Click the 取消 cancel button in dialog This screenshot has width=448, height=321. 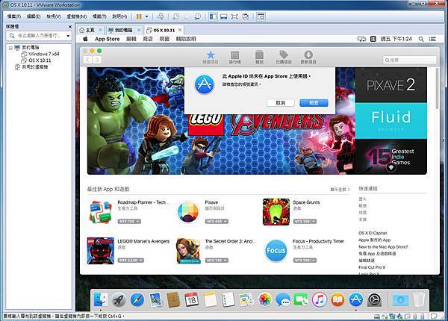[280, 103]
